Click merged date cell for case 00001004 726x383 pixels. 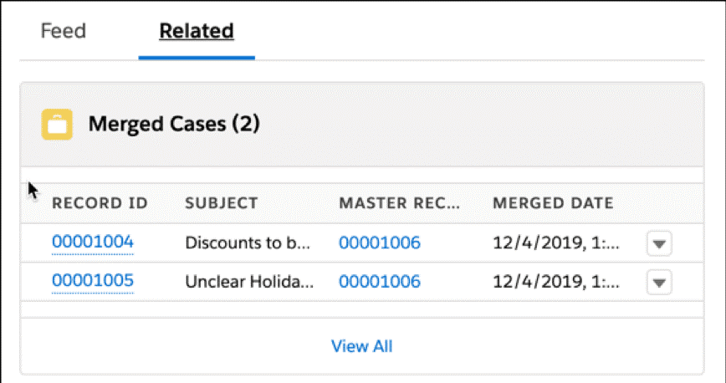pos(556,243)
